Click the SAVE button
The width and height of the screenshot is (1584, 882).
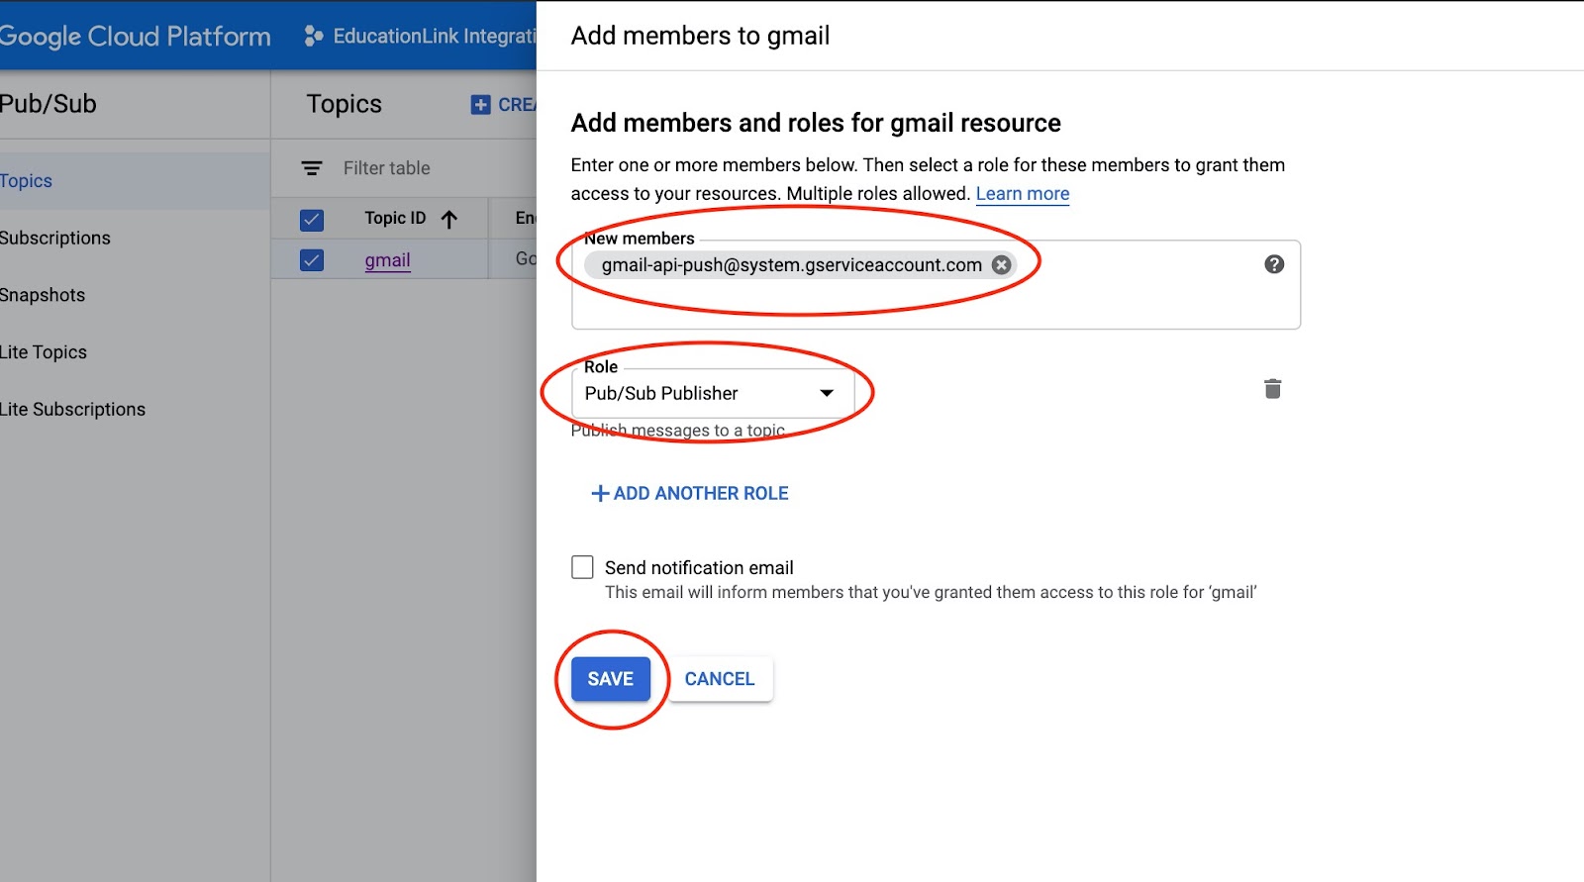[611, 679]
